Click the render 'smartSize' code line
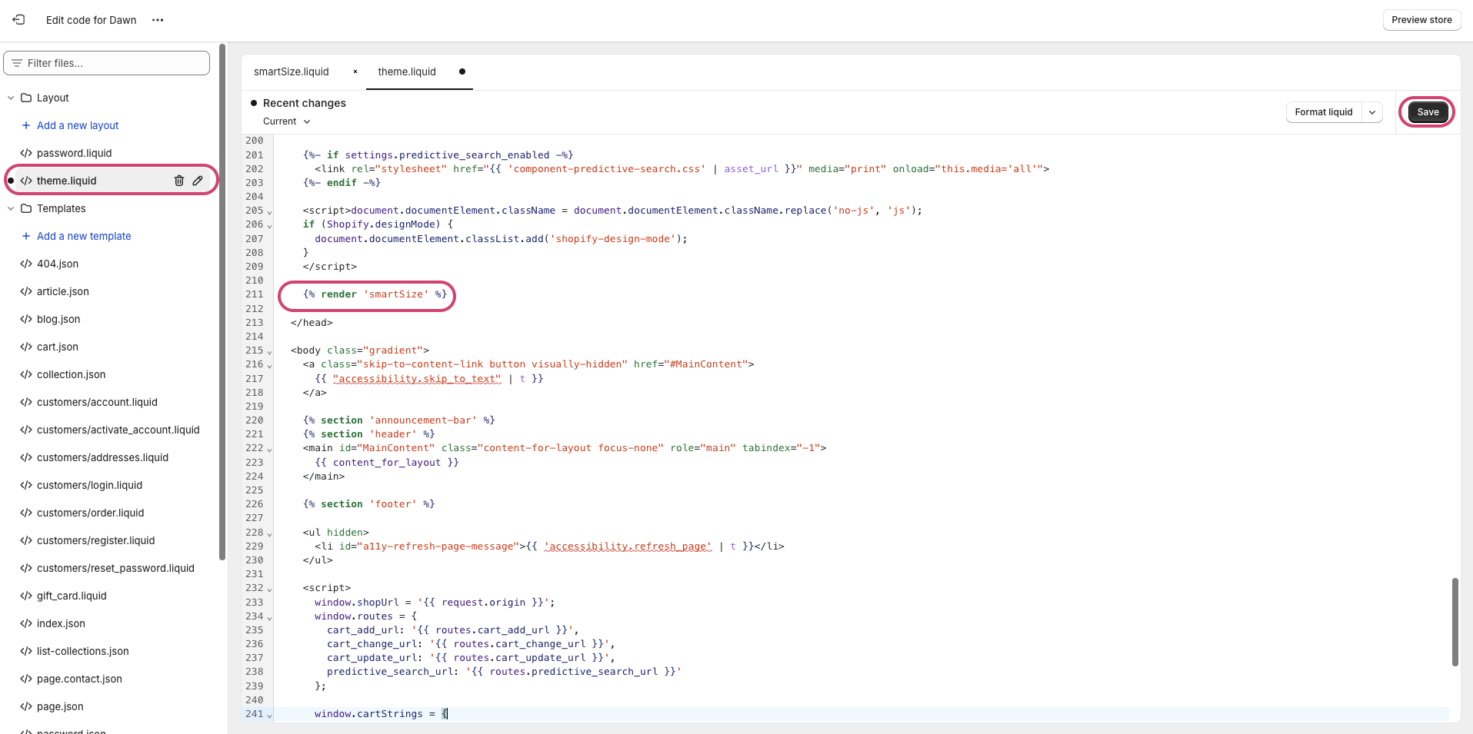 coord(375,294)
